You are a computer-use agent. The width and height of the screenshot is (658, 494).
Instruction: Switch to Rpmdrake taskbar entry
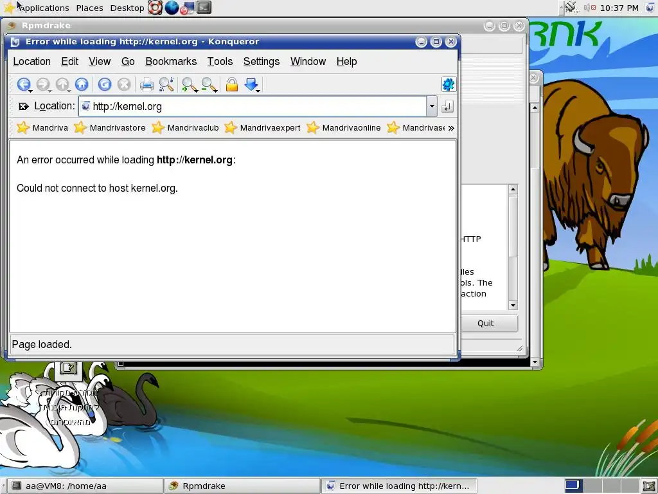click(242, 486)
